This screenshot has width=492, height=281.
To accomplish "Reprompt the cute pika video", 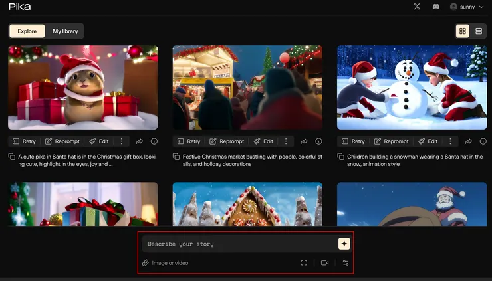I will coord(62,141).
